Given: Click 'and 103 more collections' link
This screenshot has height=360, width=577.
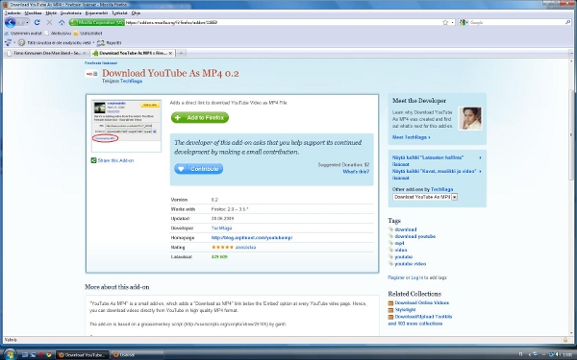Looking at the screenshot, I should click(415, 324).
